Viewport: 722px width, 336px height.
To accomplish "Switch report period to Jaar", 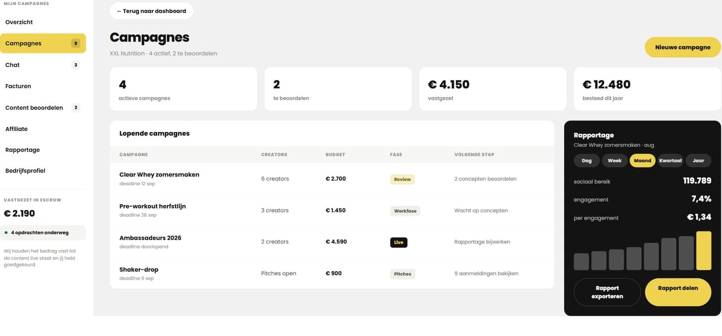I will 698,161.
